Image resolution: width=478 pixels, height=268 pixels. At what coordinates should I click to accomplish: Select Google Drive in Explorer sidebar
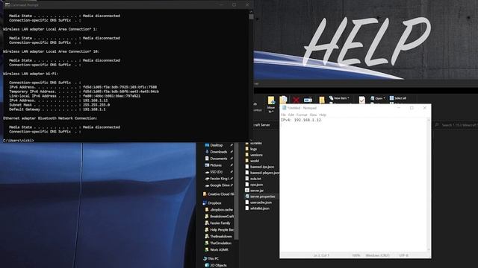pos(220,185)
